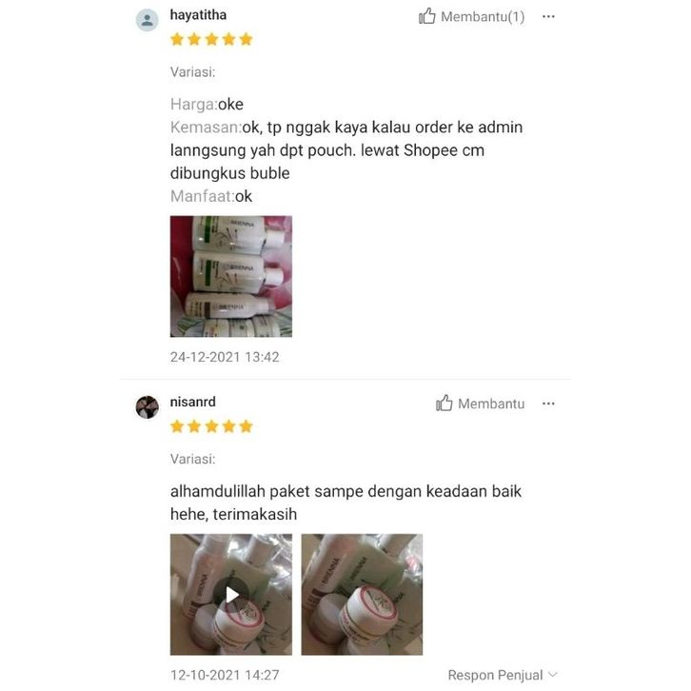Open nisanrd's video thumbnail
This screenshot has height=691, width=691.
click(231, 595)
